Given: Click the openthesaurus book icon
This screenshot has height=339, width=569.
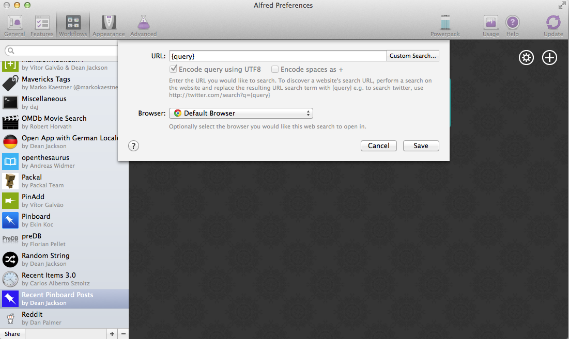Looking at the screenshot, I should click(x=10, y=161).
